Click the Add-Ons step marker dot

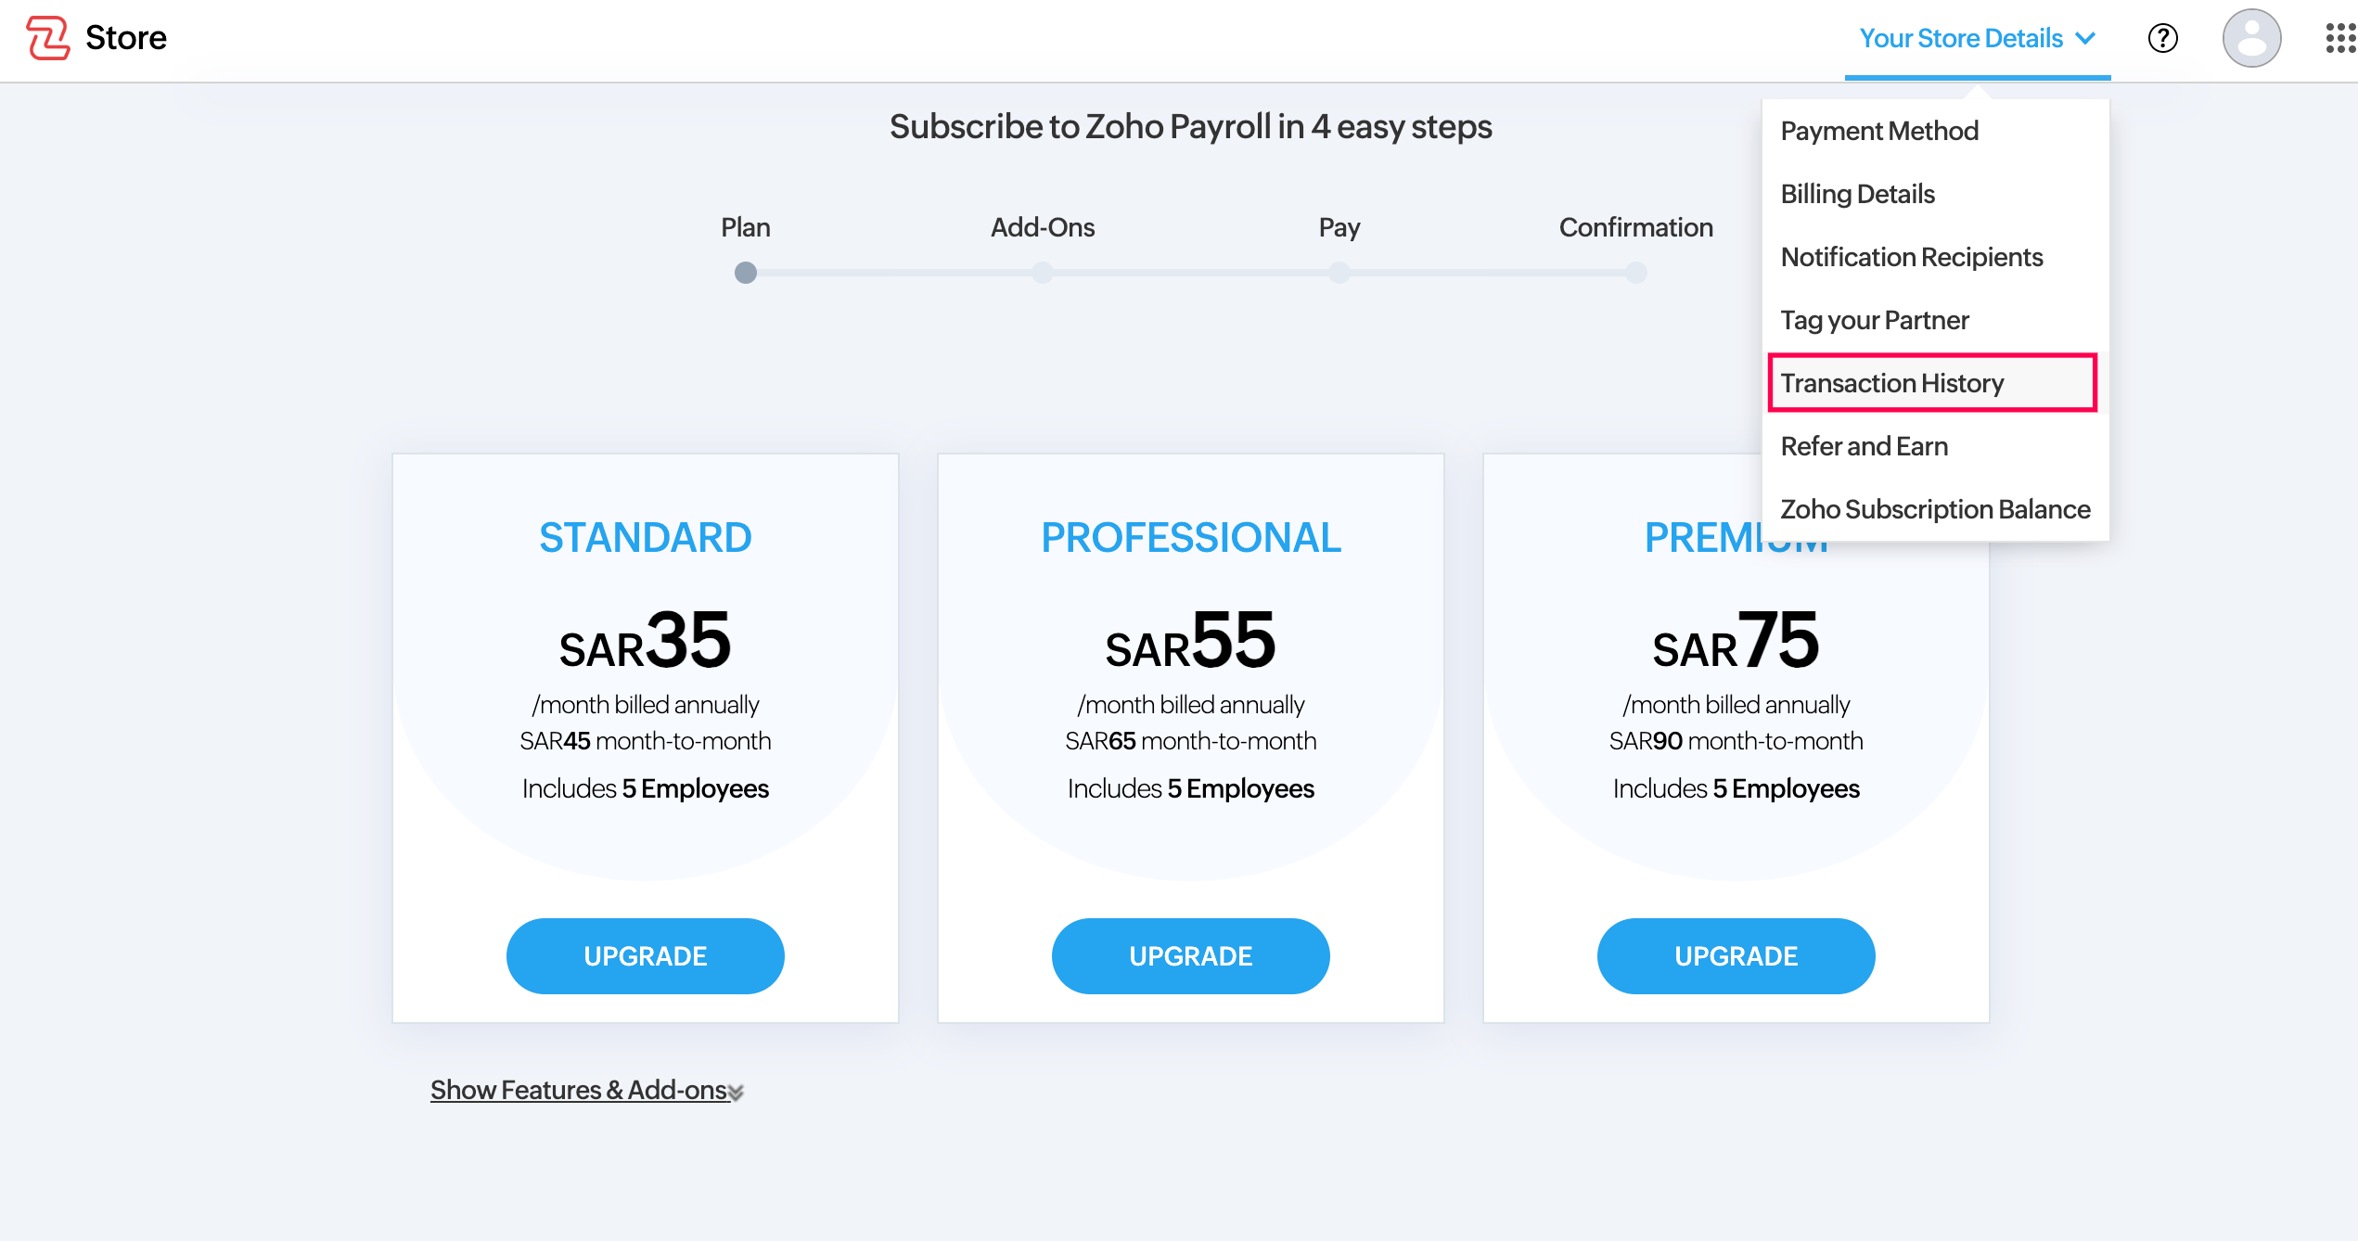point(1042,273)
